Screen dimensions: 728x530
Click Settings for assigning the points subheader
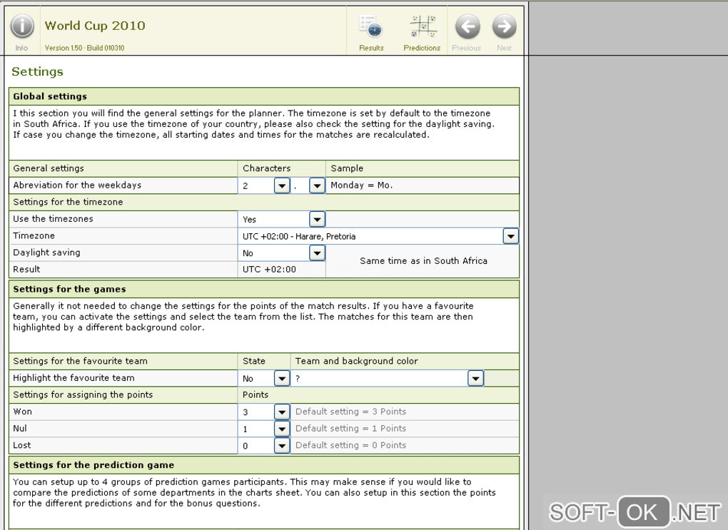[x=83, y=394]
